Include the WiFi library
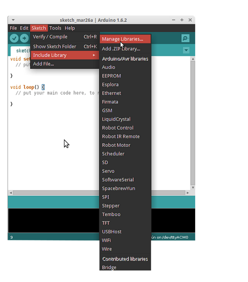This screenshot has width=248, height=282. [125, 240]
